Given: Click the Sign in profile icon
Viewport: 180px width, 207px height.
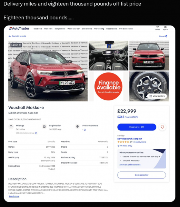Looking at the screenshot, I should click(x=165, y=27).
